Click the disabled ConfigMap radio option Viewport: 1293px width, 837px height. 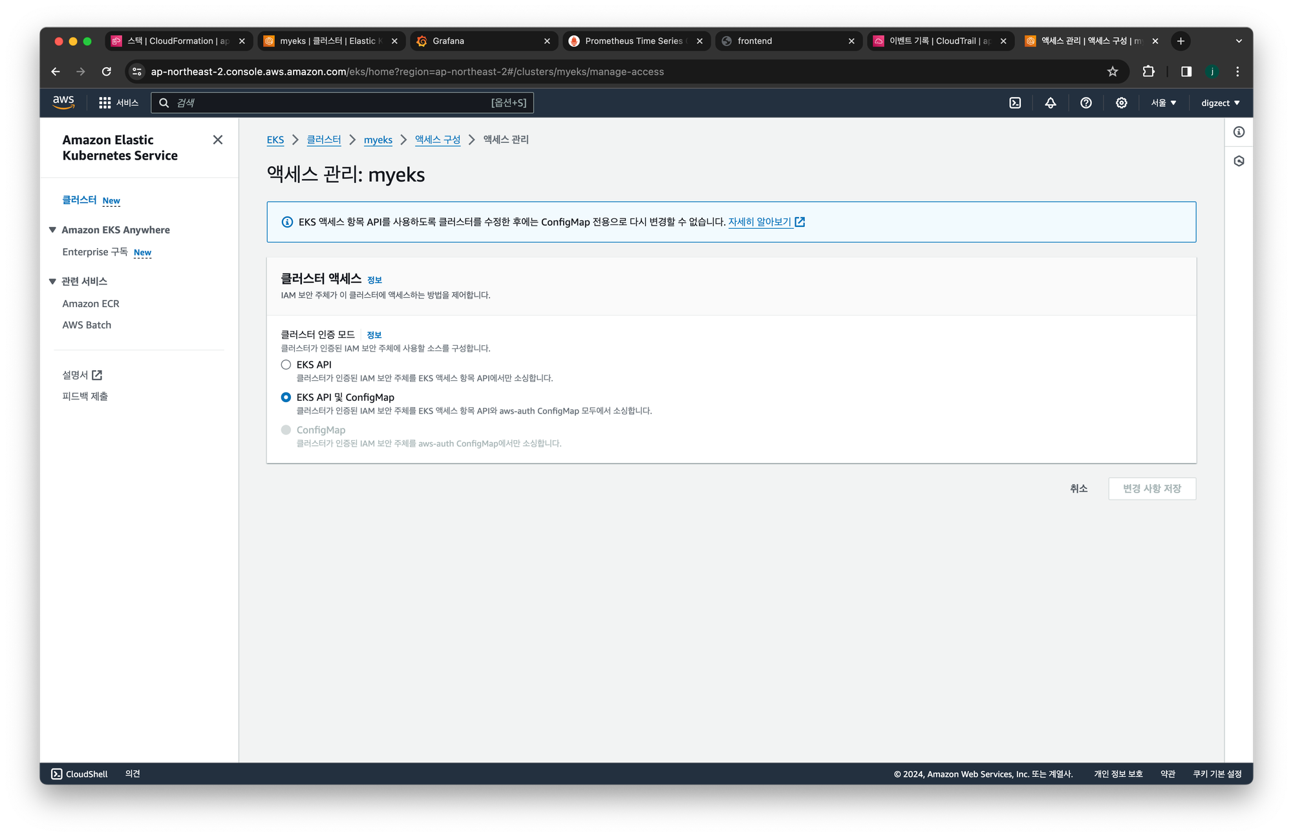(x=286, y=430)
